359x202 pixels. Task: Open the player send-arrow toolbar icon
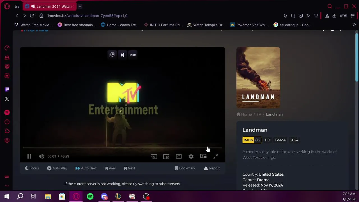click(308, 16)
